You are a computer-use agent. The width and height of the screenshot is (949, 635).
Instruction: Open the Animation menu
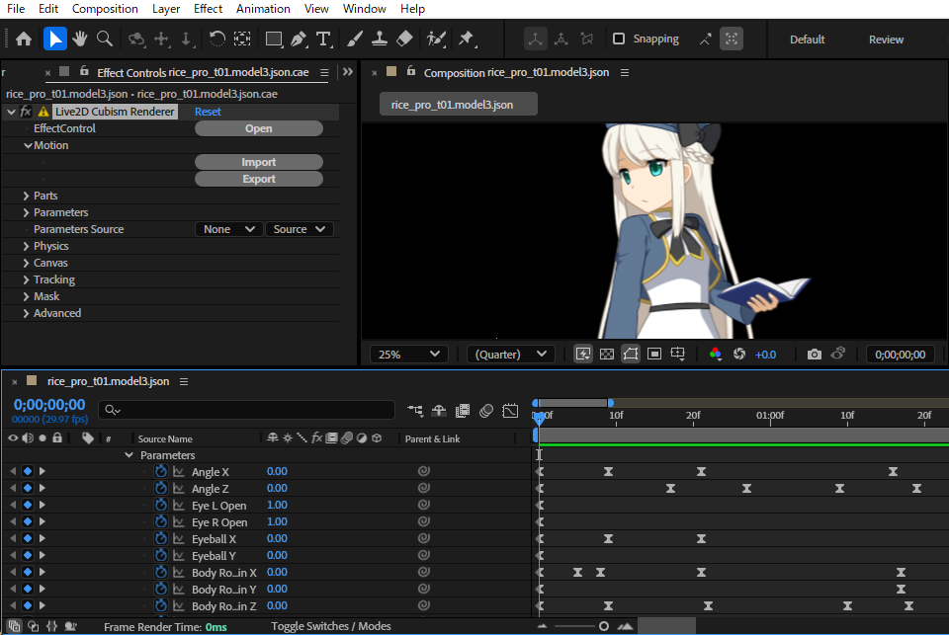(x=263, y=9)
